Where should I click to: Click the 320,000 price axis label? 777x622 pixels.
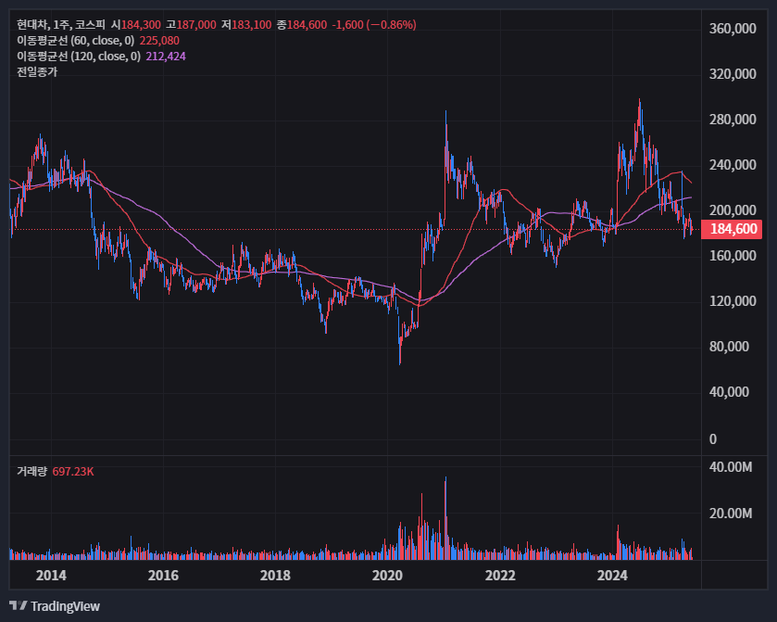[733, 74]
